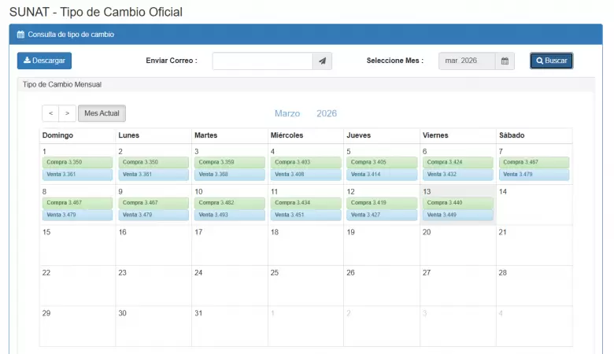Click the calendar icon in panel header
The height and width of the screenshot is (354, 614).
coord(20,35)
